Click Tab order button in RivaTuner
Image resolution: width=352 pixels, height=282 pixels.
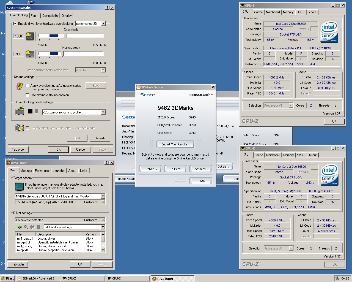[18, 264]
